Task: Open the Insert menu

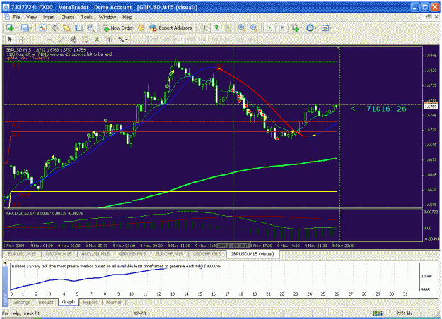Action: (49, 17)
